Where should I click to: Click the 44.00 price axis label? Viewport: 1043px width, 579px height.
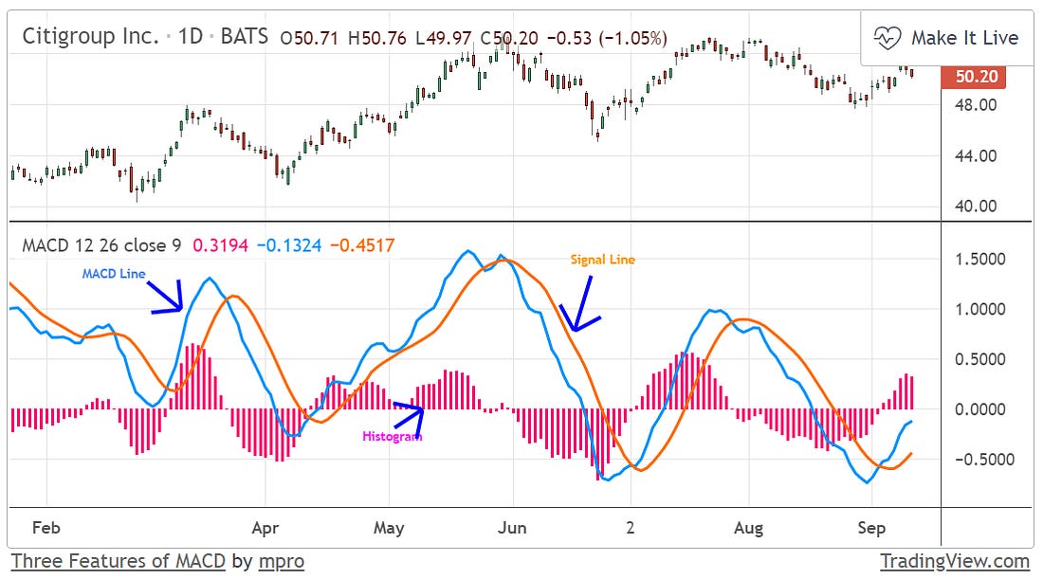(976, 156)
